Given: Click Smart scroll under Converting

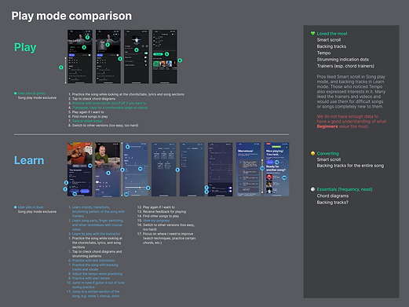Looking at the screenshot, I should (329, 159).
